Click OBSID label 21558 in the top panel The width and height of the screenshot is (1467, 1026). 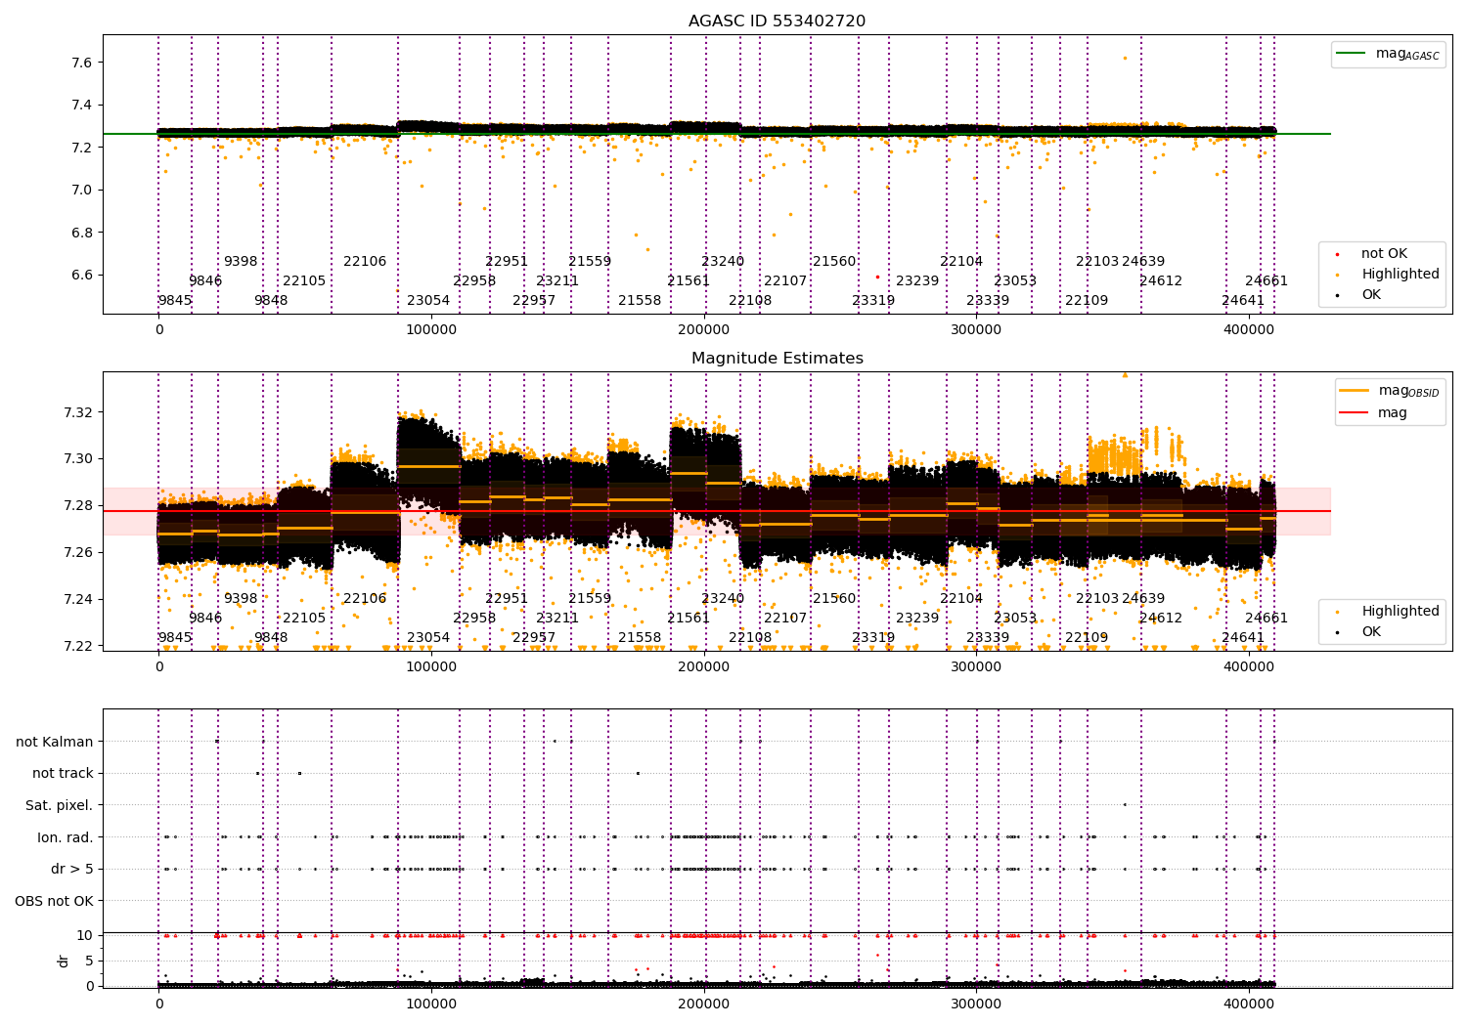coord(640,301)
